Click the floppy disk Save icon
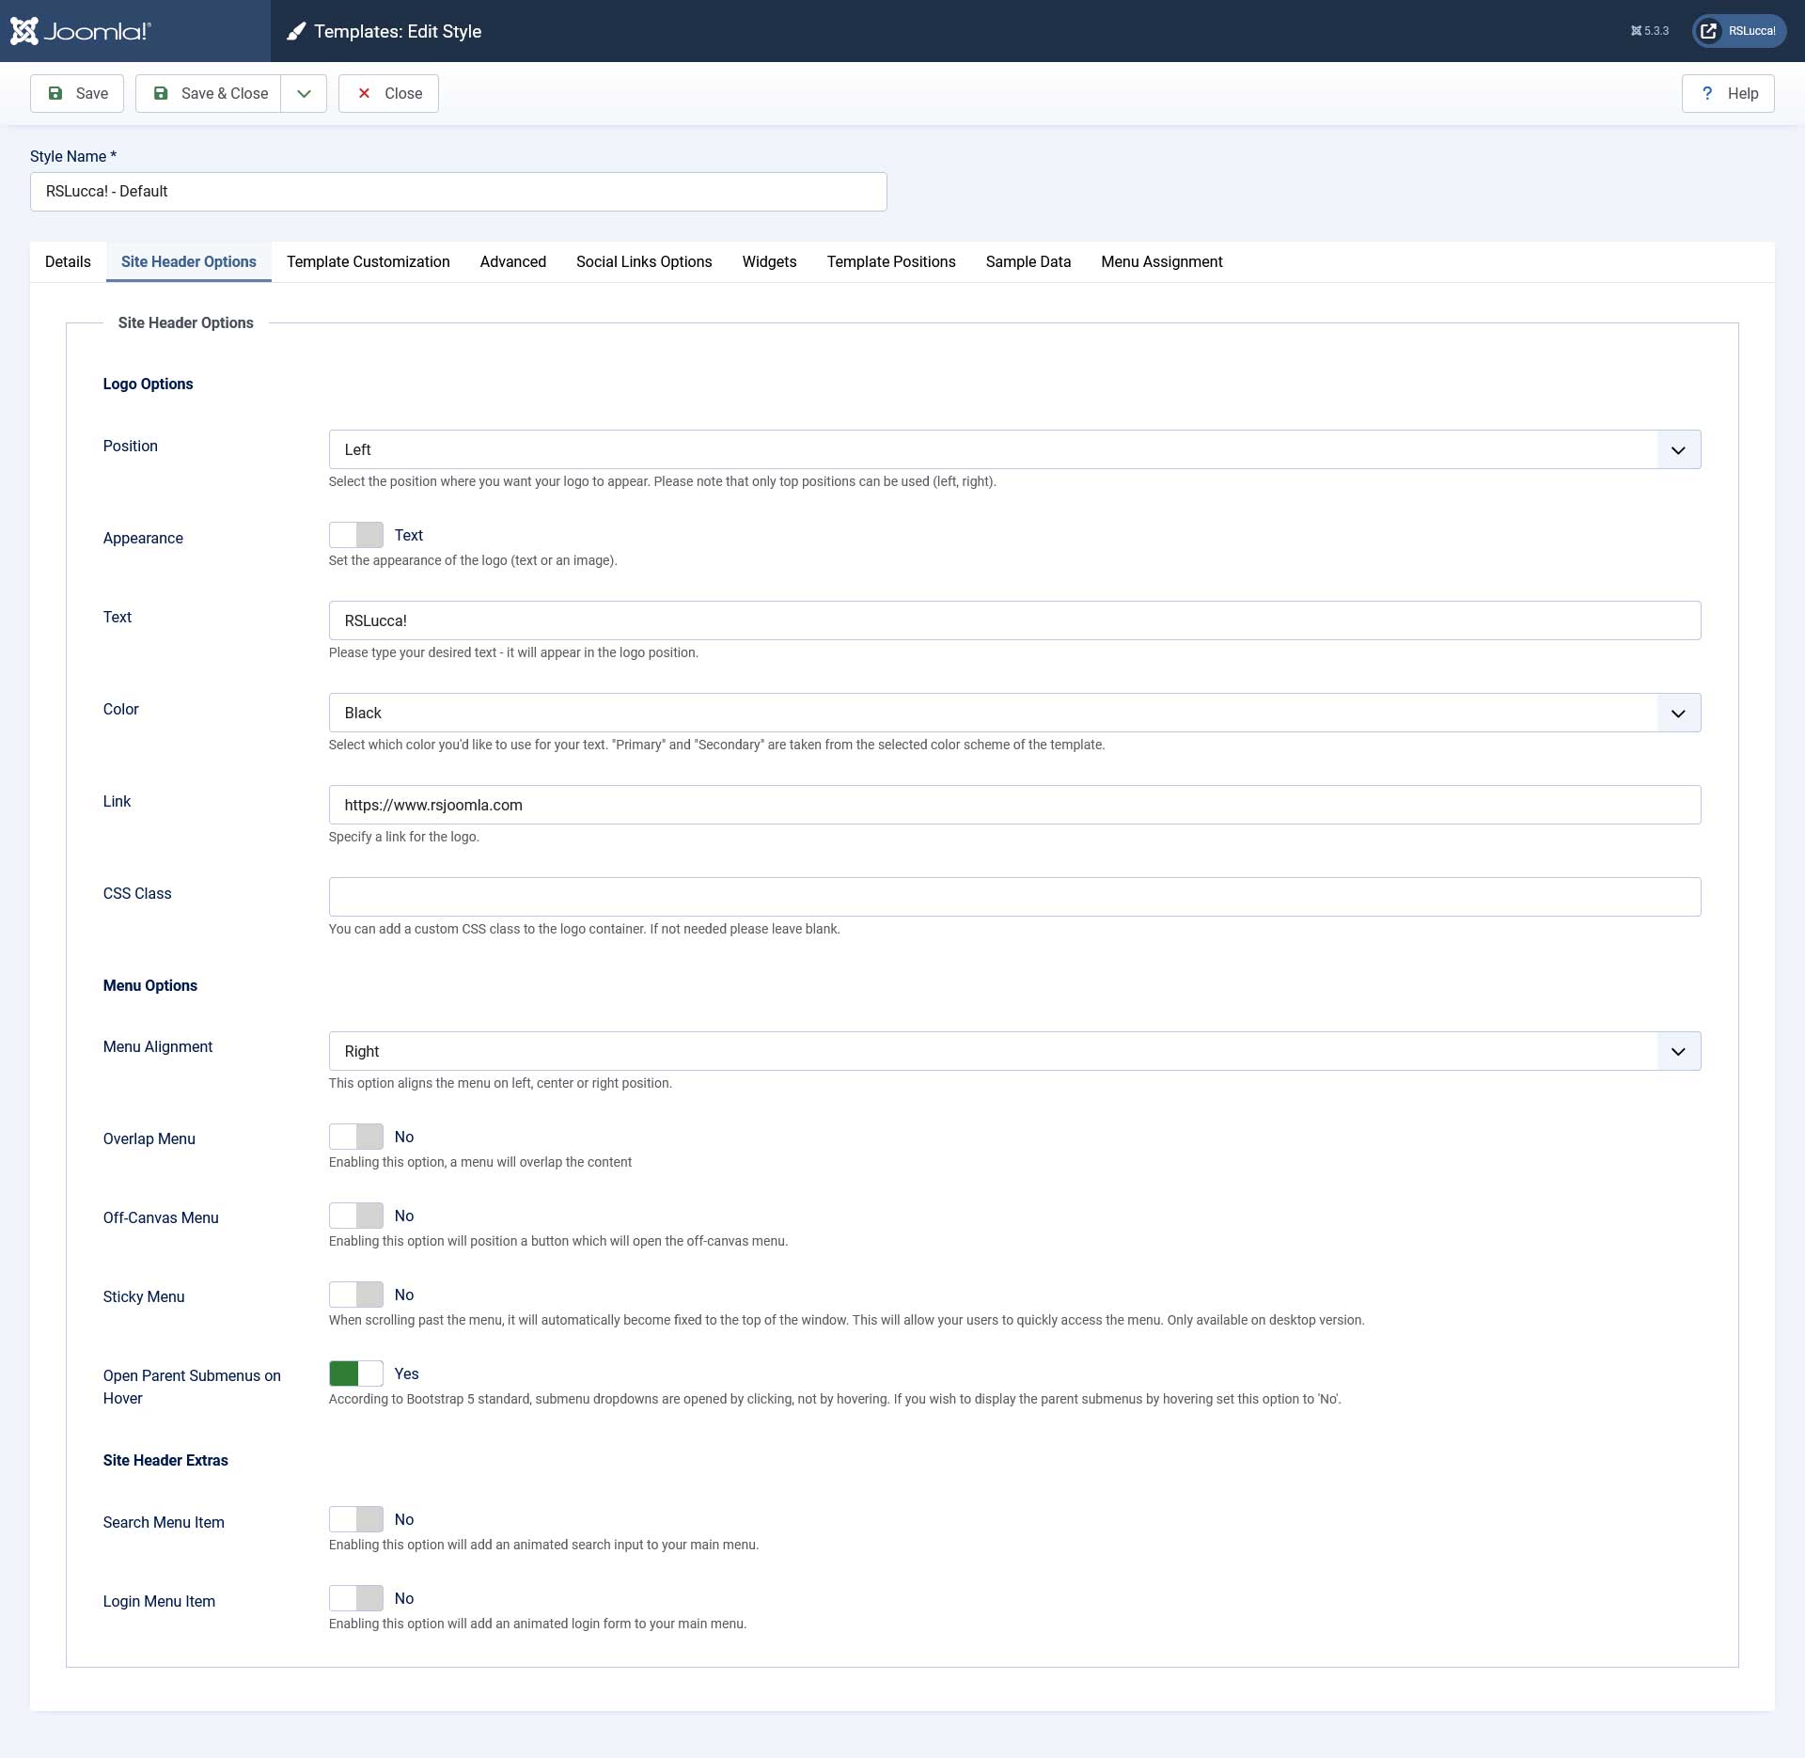This screenshot has height=1758, width=1805. (x=55, y=93)
